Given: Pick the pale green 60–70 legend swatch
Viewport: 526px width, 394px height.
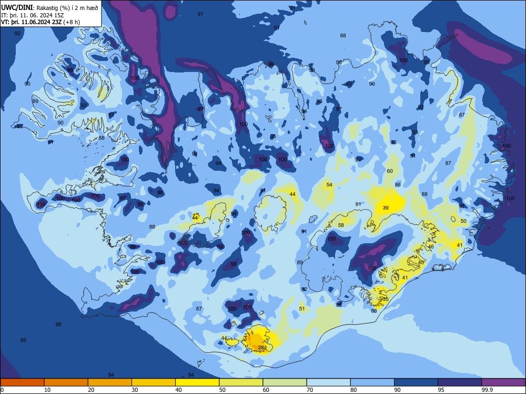Looking at the screenshot, I should [x=285, y=382].
